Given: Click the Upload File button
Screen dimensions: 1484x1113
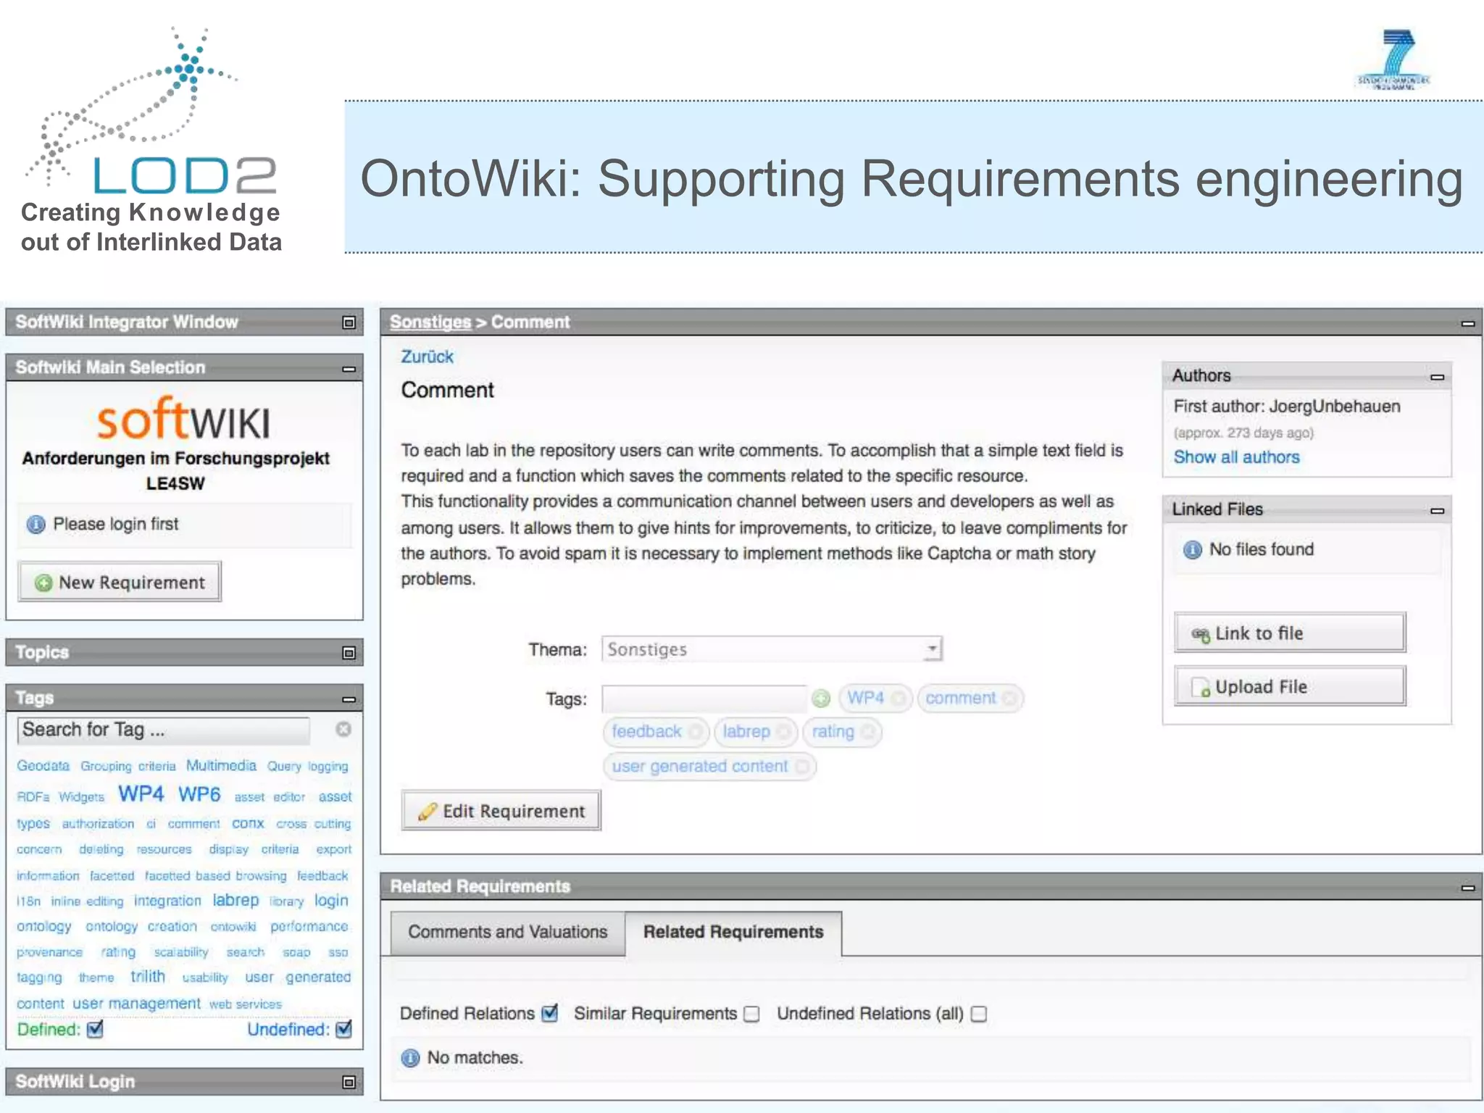Looking at the screenshot, I should tap(1290, 686).
